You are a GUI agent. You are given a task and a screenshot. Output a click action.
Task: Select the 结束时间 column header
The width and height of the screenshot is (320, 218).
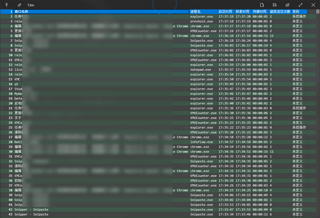click(x=243, y=12)
